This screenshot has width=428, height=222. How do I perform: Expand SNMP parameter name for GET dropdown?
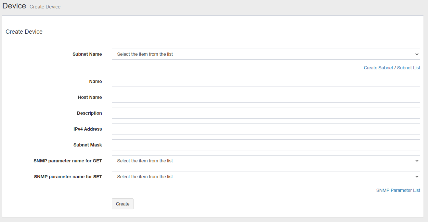266,161
